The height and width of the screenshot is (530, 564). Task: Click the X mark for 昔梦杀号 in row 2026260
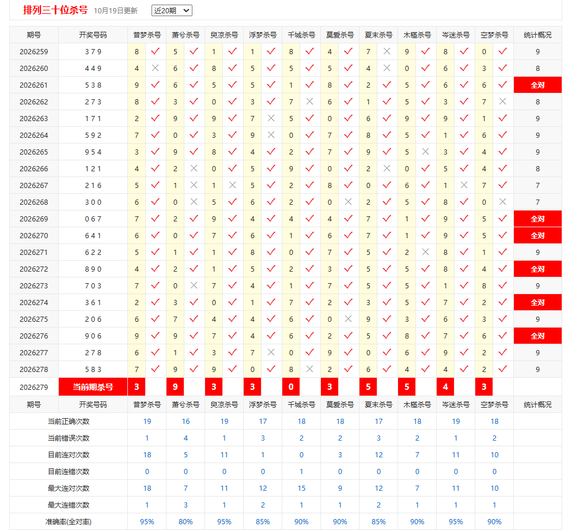155,68
